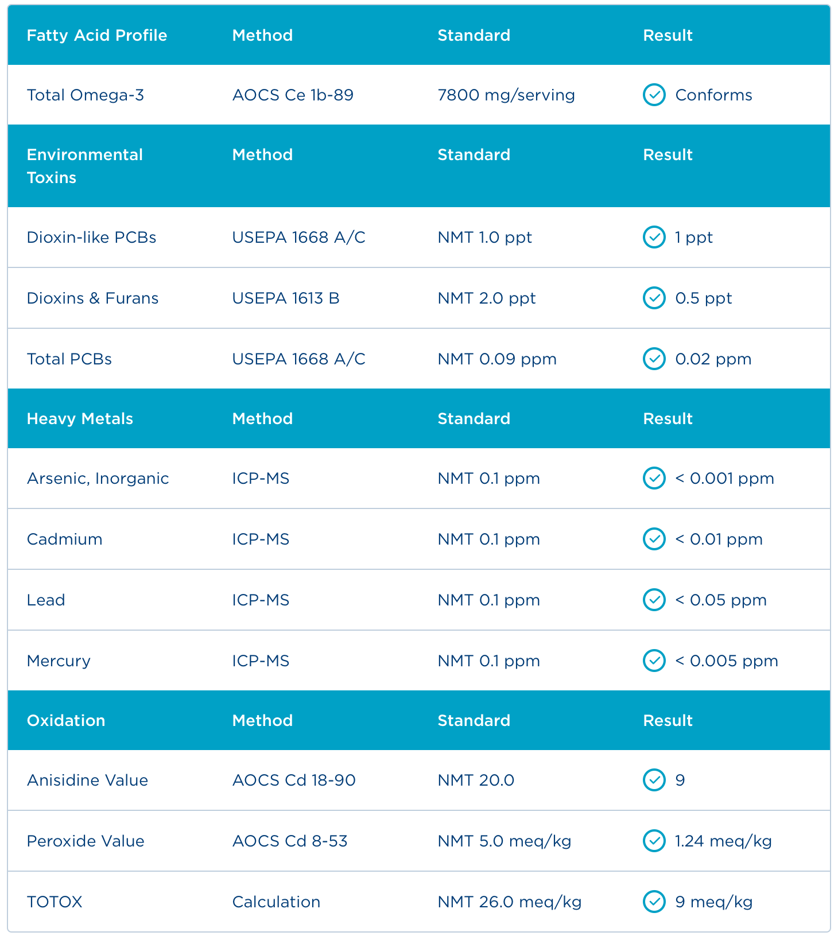Viewport: 838px width, 936px height.
Task: Click the AOCS Ce 1b-89 method text
Action: click(293, 95)
